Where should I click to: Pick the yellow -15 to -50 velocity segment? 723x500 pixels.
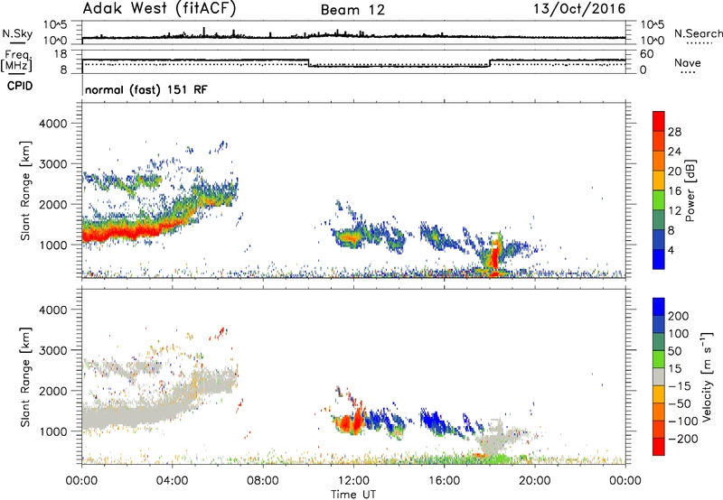[659, 394]
